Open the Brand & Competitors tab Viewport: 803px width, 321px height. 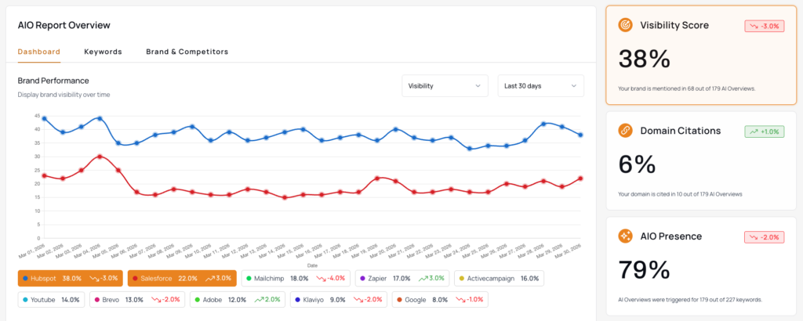tap(187, 52)
